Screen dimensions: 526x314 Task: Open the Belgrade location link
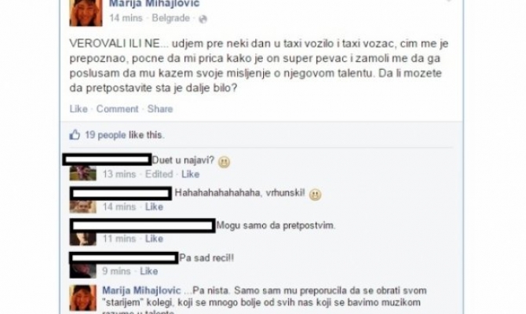(170, 18)
